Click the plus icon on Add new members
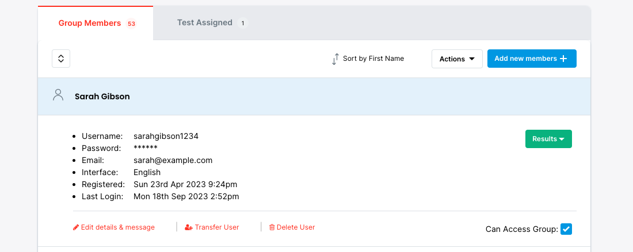633x252 pixels. [563, 59]
